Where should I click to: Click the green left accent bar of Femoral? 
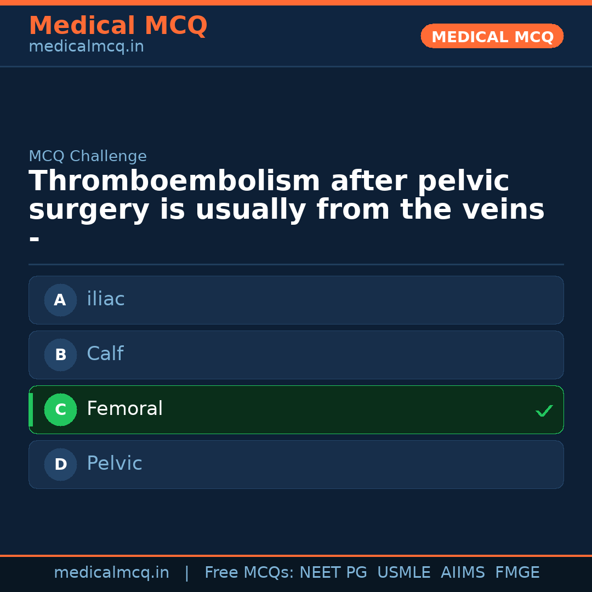pos(30,409)
